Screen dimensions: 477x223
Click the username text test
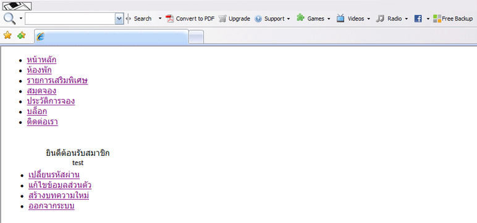point(78,163)
